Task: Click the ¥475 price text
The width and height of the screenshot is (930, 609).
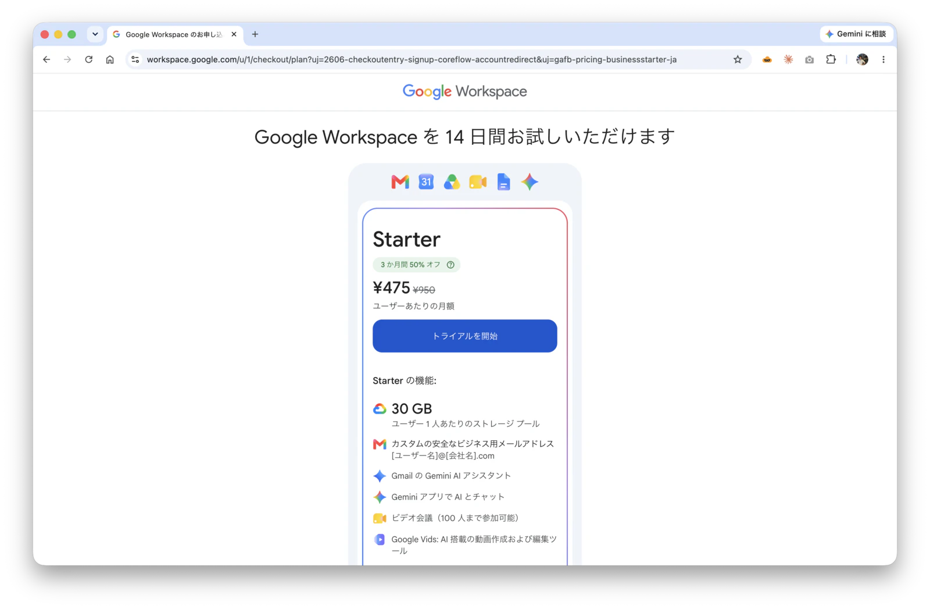Action: coord(391,287)
